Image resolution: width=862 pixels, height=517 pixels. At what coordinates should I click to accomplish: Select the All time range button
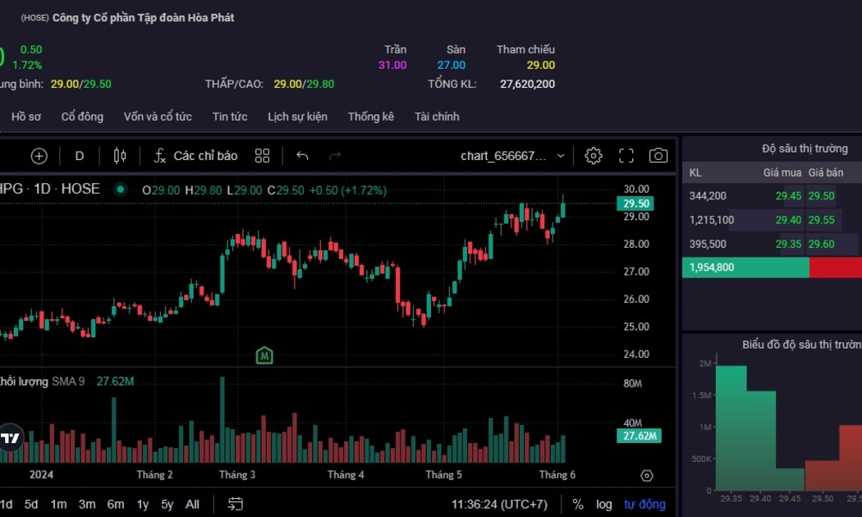192,504
